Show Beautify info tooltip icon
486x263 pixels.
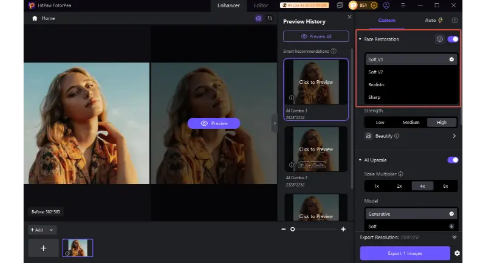(x=397, y=136)
